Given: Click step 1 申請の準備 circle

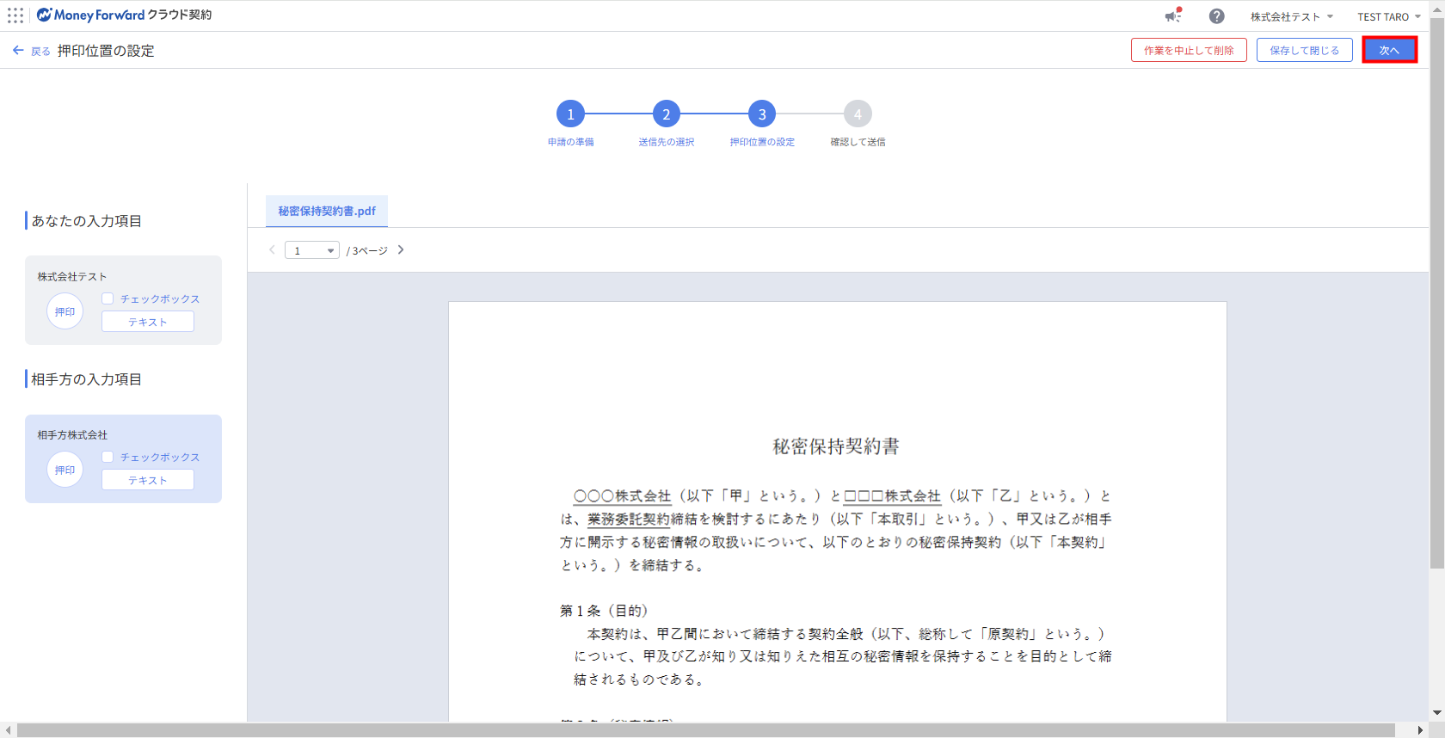Looking at the screenshot, I should (570, 114).
